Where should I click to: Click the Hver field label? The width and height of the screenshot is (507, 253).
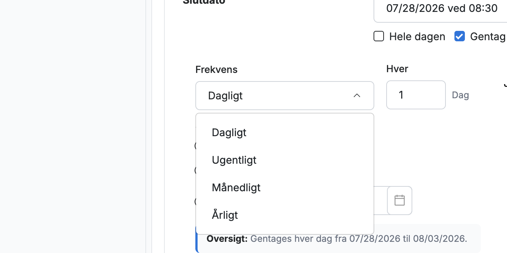point(397,69)
